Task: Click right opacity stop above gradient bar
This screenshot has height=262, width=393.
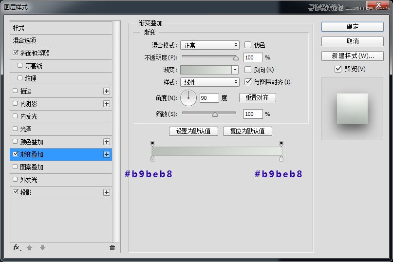Action: coord(281,143)
